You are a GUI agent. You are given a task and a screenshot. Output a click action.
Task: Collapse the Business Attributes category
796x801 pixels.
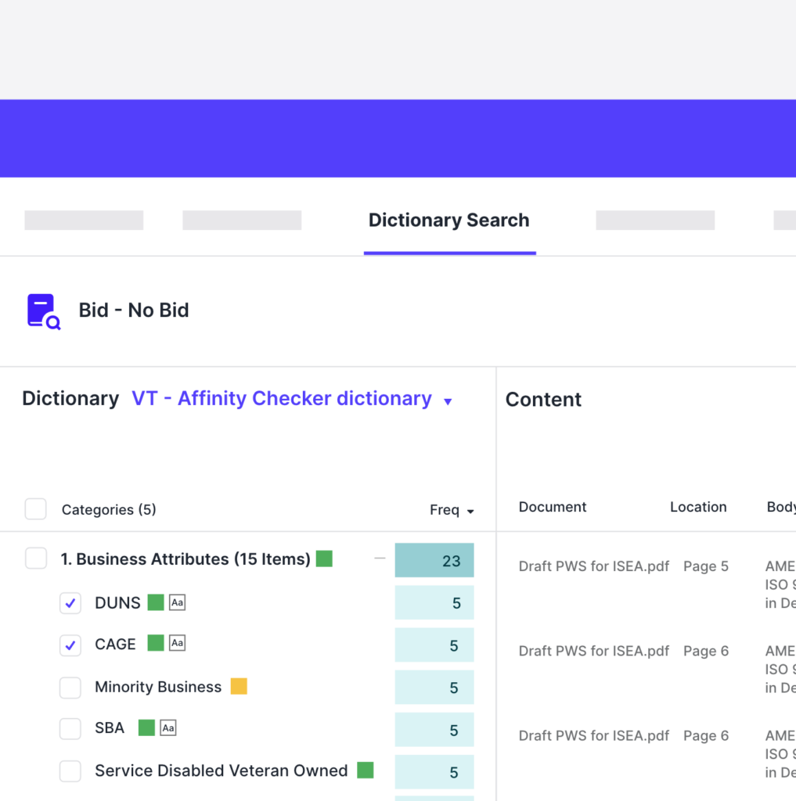pos(380,559)
